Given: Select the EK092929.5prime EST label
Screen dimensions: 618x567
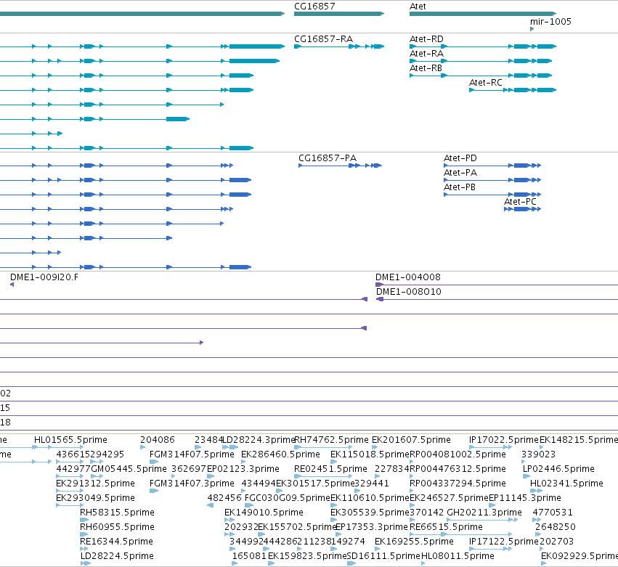Looking at the screenshot, I should pyautogui.click(x=580, y=556).
